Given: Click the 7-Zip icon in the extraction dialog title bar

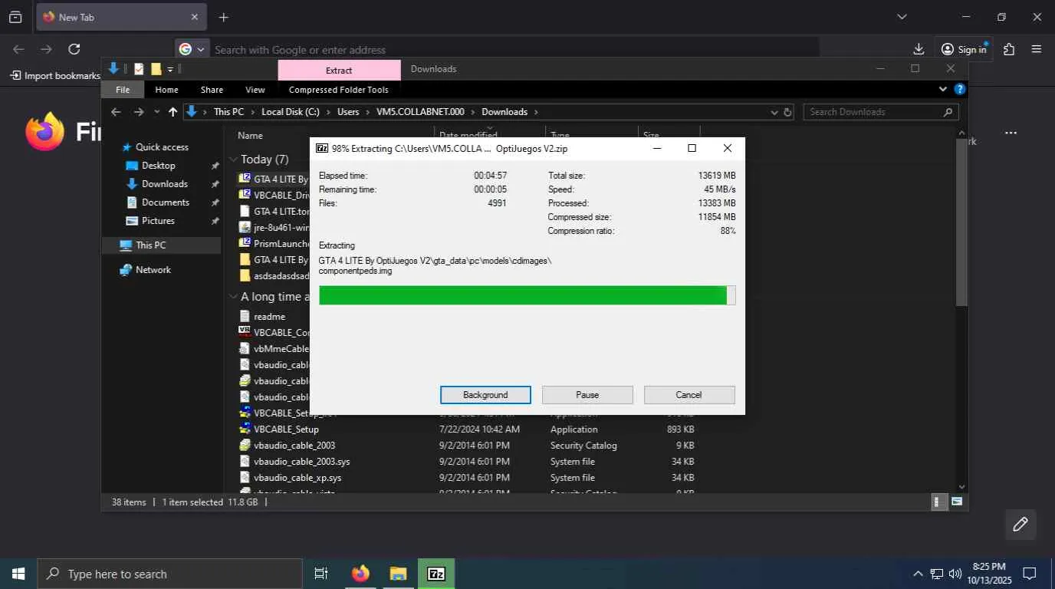Looking at the screenshot, I should (322, 148).
